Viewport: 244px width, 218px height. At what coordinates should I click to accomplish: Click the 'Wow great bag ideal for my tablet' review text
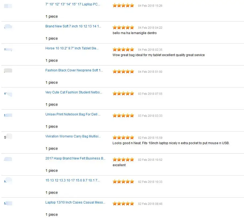pos(159,55)
